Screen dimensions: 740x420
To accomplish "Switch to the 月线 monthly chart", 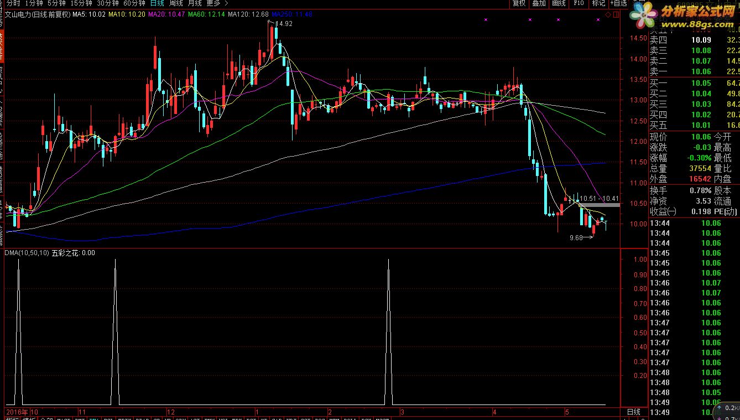I will 194,3.
